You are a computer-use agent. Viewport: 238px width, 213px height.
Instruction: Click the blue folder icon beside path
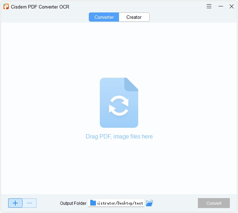93,203
